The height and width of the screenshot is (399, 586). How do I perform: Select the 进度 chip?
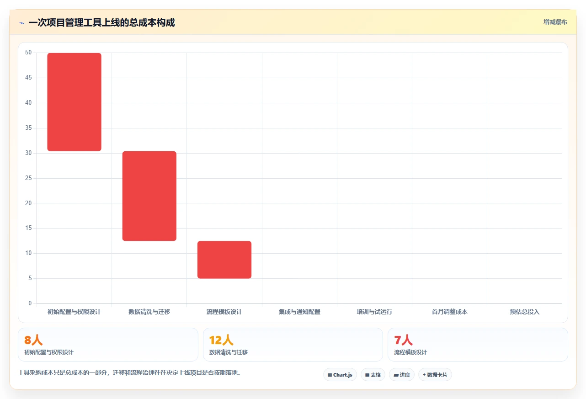point(402,375)
